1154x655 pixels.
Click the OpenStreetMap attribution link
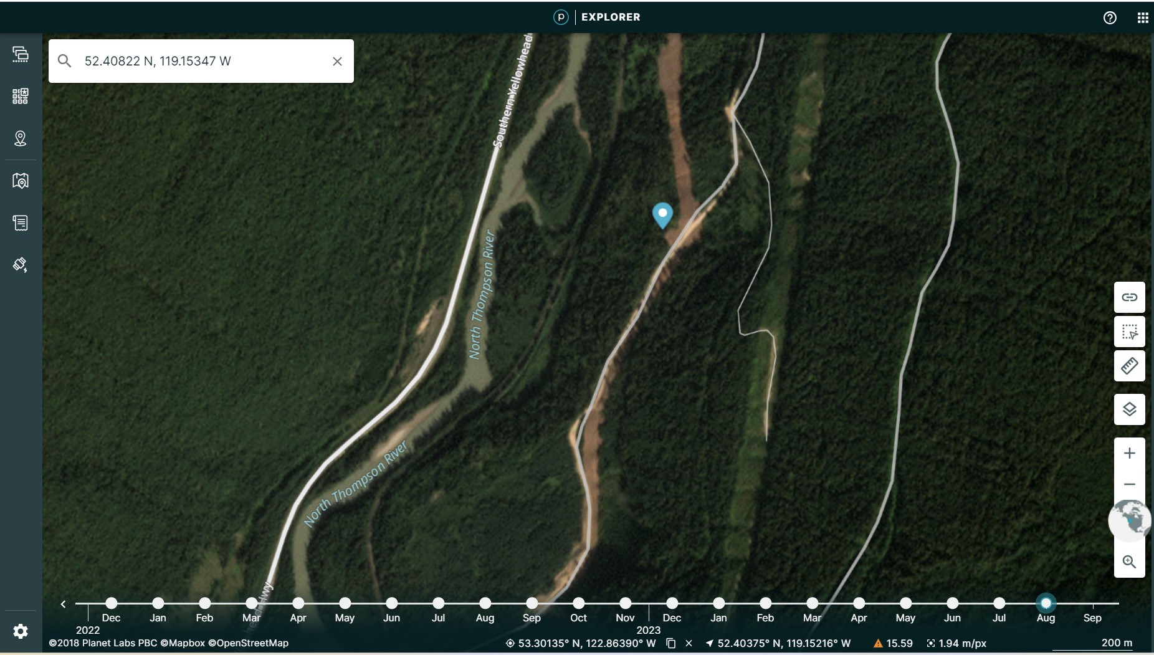(248, 643)
